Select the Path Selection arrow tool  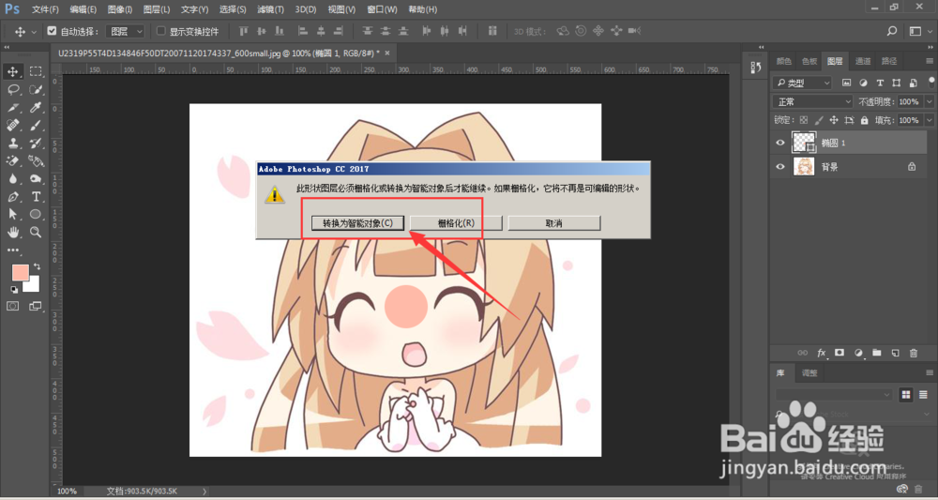point(12,214)
